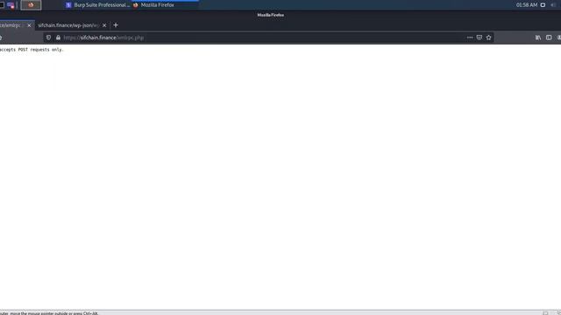
Task: Toggle the sidebar view icon
Action: tap(549, 38)
